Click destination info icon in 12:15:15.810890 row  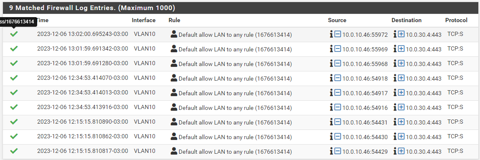pyautogui.click(x=395, y=122)
